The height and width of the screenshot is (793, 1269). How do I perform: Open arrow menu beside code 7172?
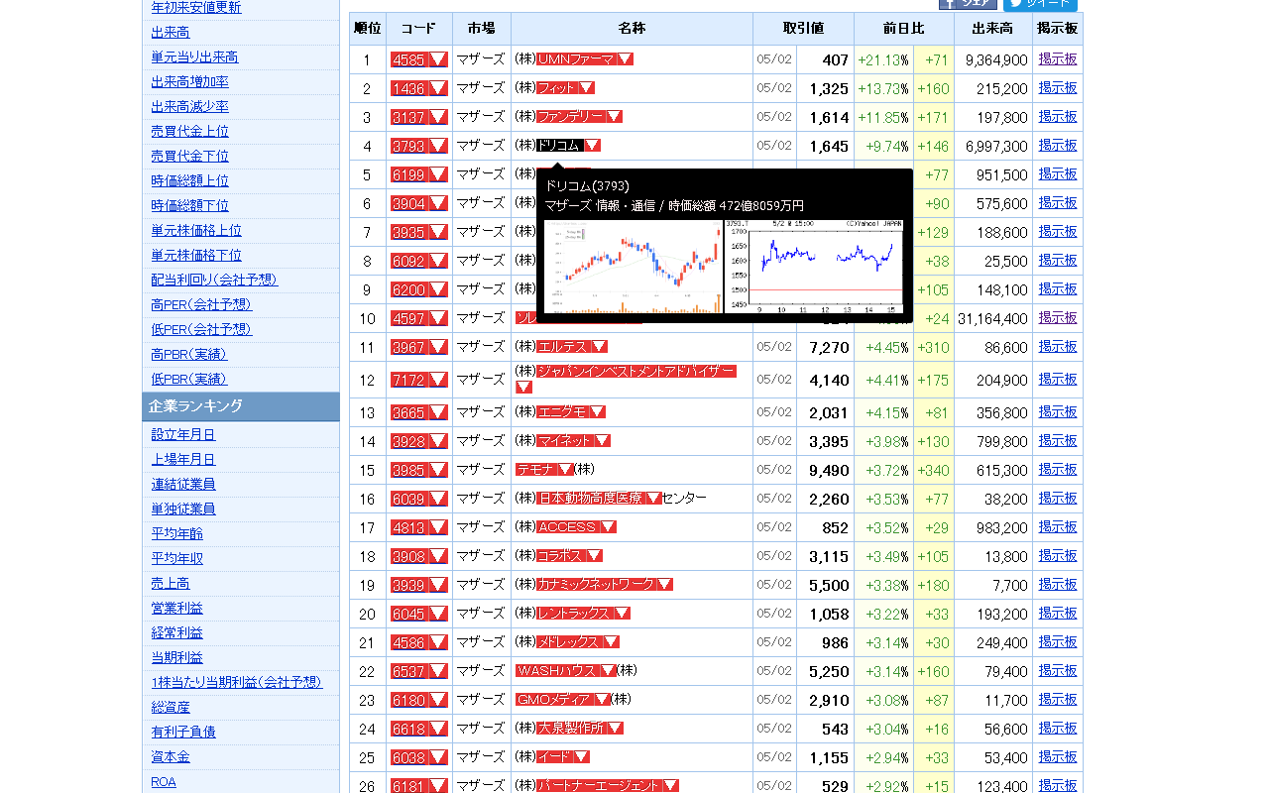point(437,380)
